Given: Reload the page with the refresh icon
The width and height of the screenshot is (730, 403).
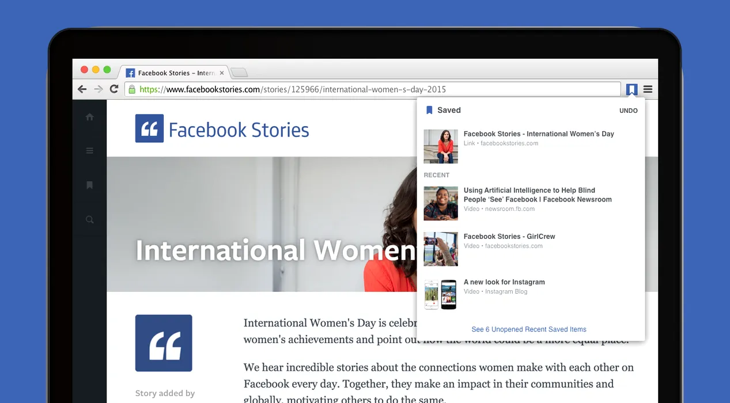Looking at the screenshot, I should (x=114, y=89).
